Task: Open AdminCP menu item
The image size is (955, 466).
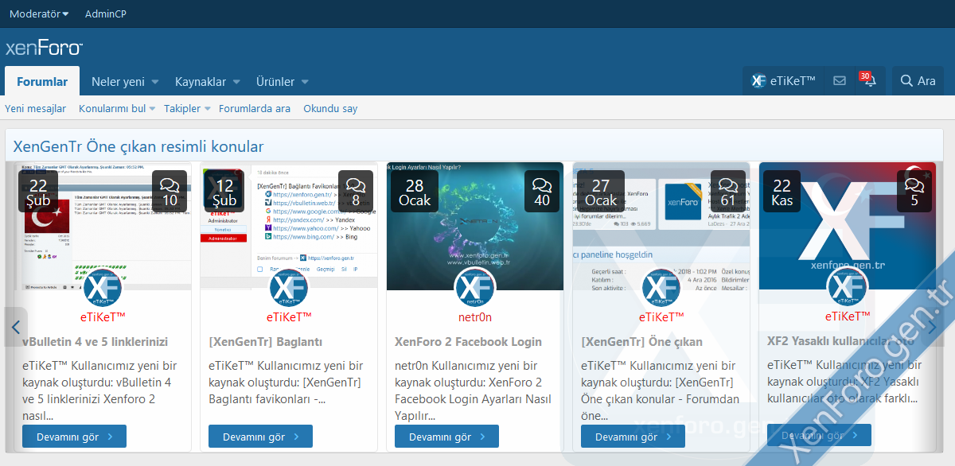Action: [105, 14]
